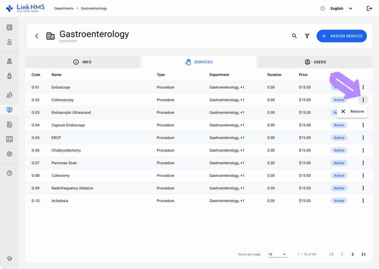The image size is (379, 269).
Task: Open the three-dot menu for Endoscopy
Action: click(x=363, y=87)
